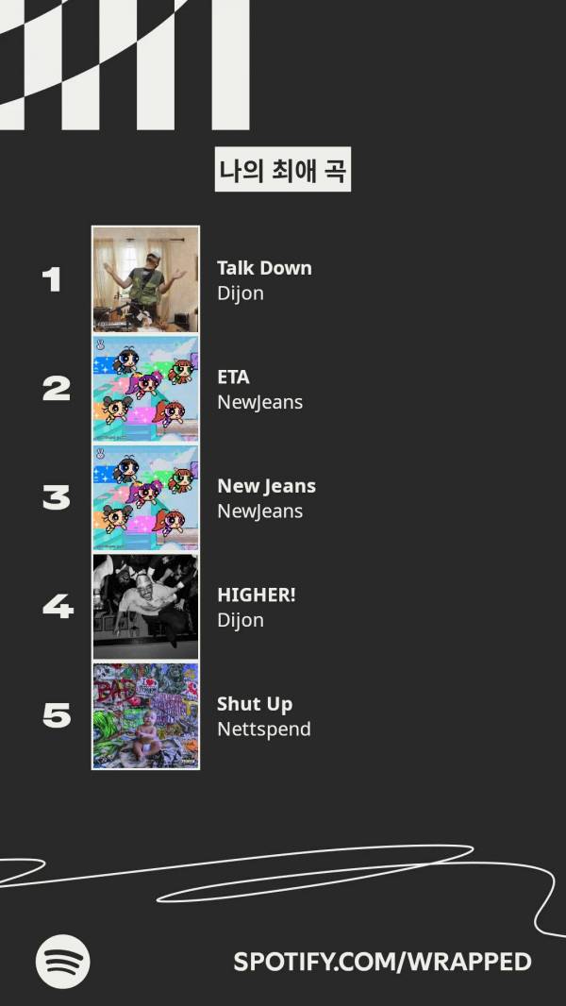The image size is (566, 1006).
Task: Click the cover art next to New Jeans song
Action: click(x=145, y=497)
